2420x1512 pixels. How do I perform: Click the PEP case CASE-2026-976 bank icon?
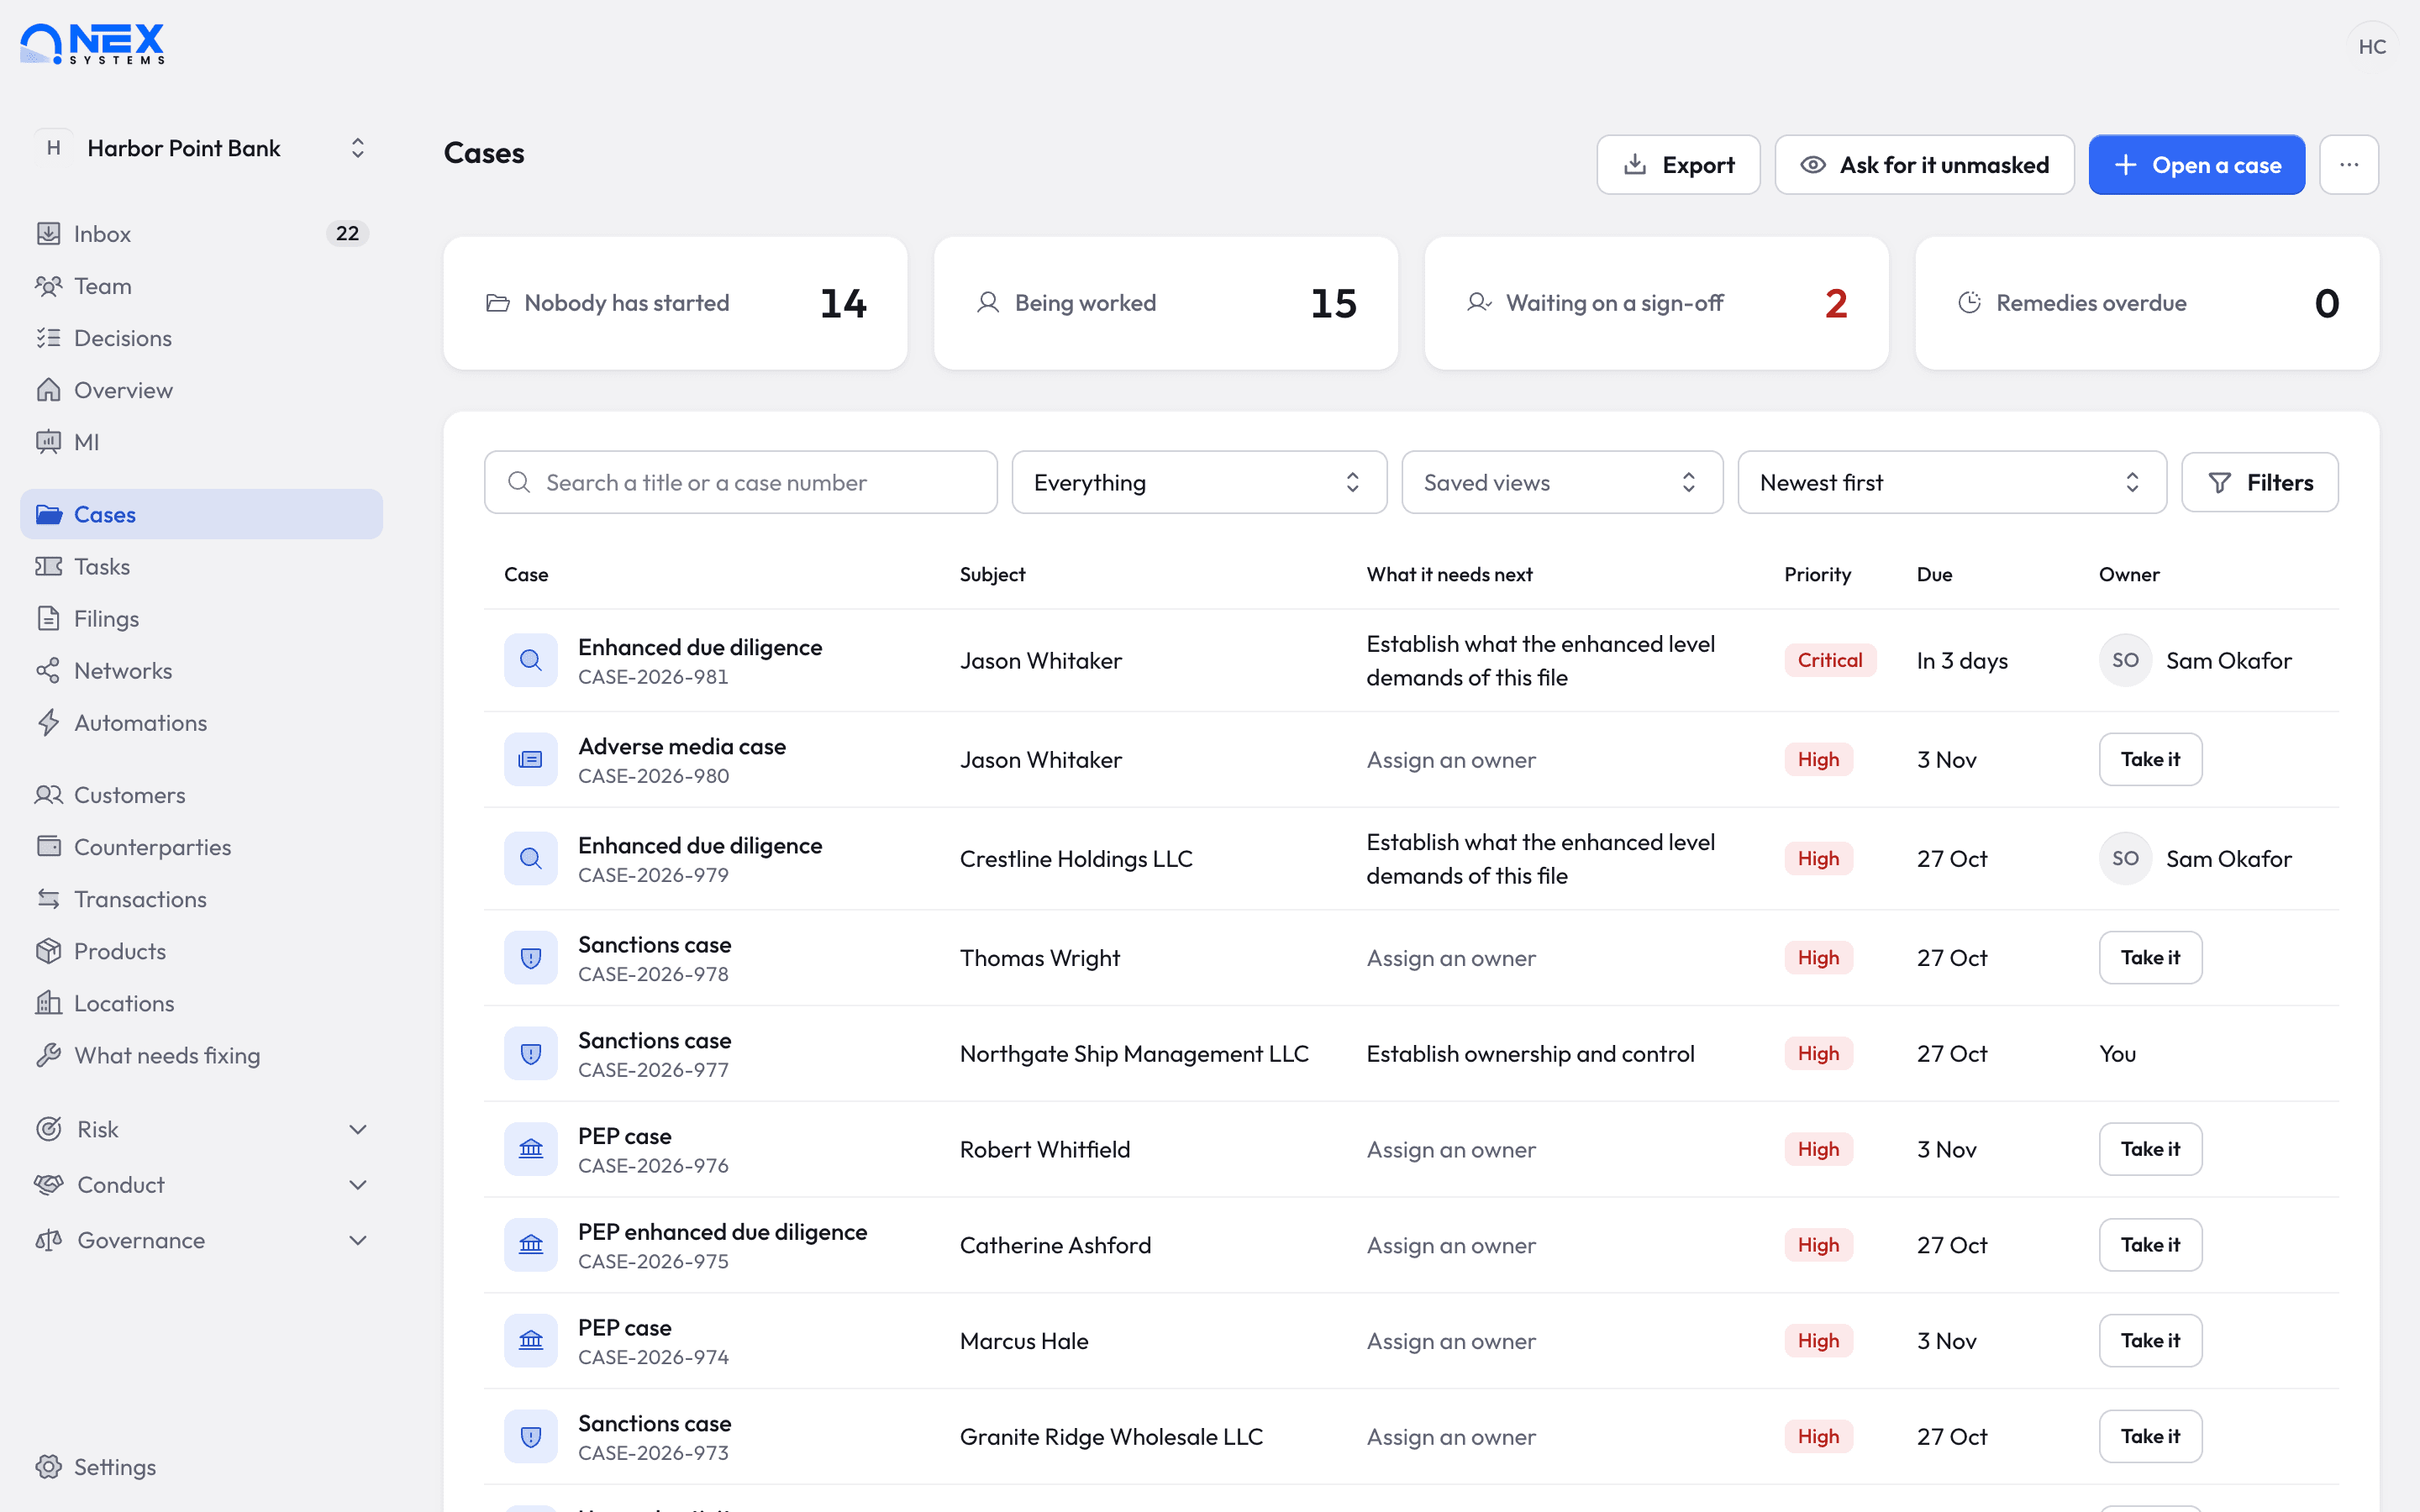click(x=531, y=1149)
